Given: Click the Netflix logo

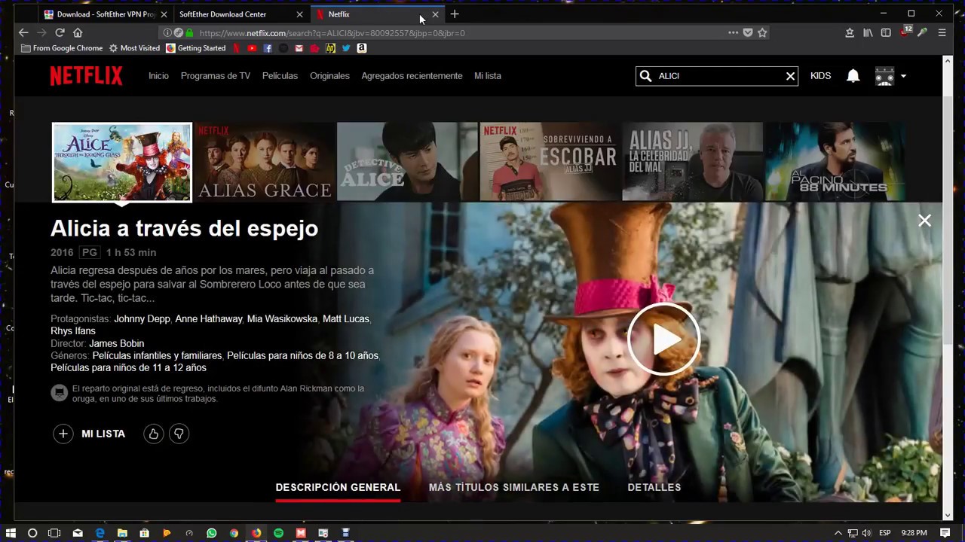Looking at the screenshot, I should click(86, 76).
